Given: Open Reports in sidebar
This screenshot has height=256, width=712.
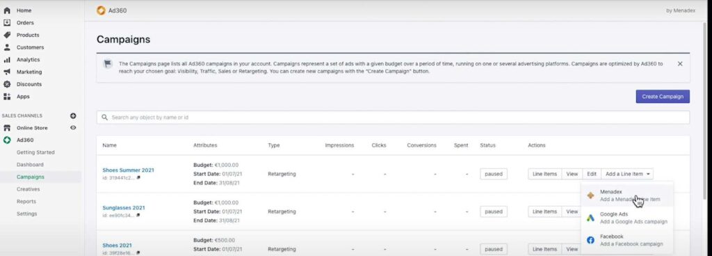Looking at the screenshot, I should (x=26, y=202).
